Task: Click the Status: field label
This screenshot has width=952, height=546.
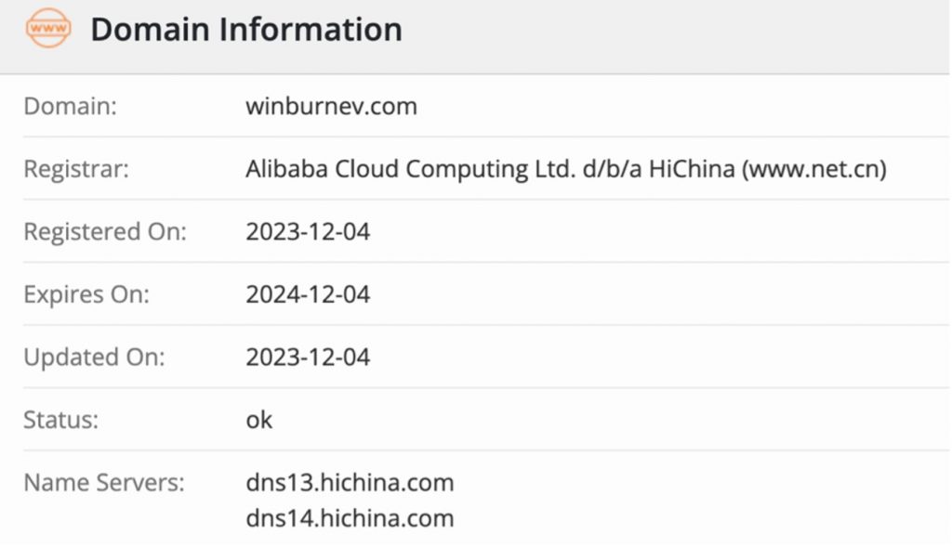Action: click(60, 420)
